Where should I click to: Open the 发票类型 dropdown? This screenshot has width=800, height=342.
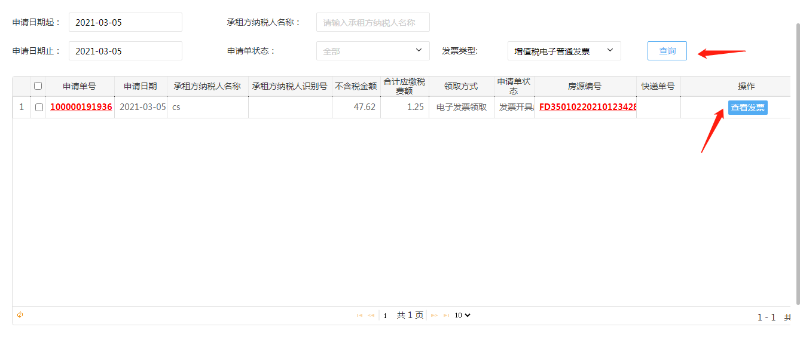[564, 51]
